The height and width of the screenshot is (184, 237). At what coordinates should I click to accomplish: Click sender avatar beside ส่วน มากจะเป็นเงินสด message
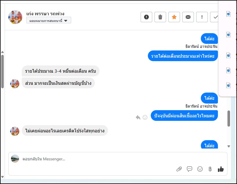15,84
